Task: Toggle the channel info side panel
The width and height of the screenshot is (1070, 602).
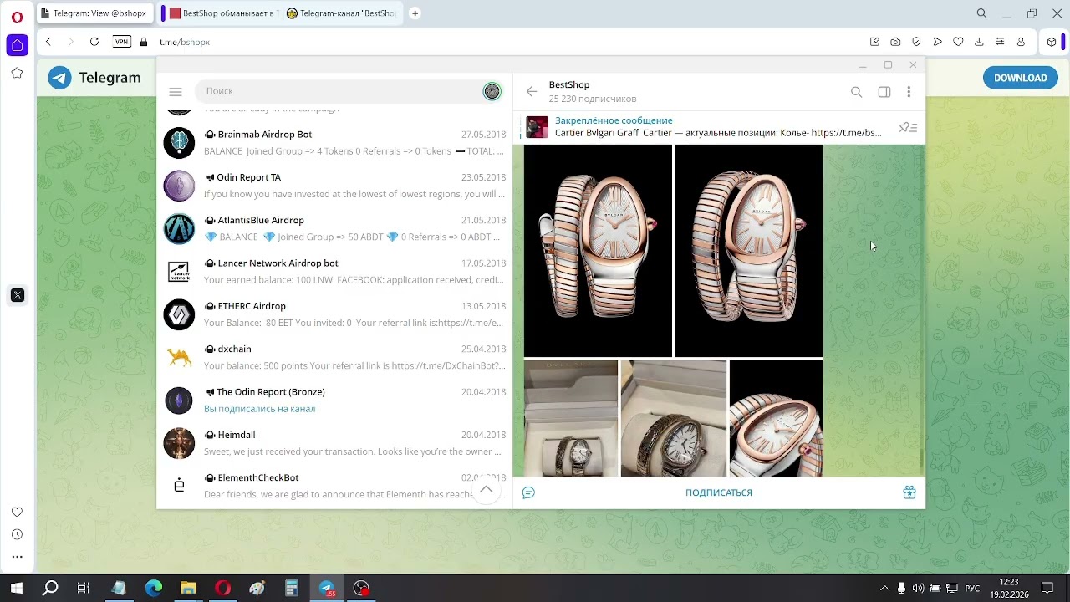Action: pos(884,92)
